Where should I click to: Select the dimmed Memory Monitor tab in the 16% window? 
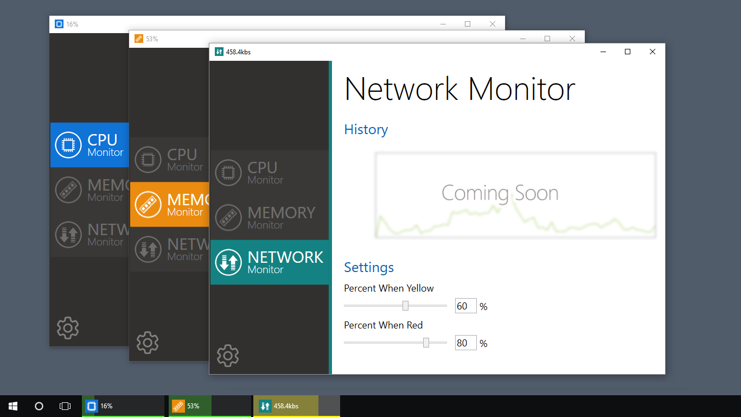[x=90, y=190]
